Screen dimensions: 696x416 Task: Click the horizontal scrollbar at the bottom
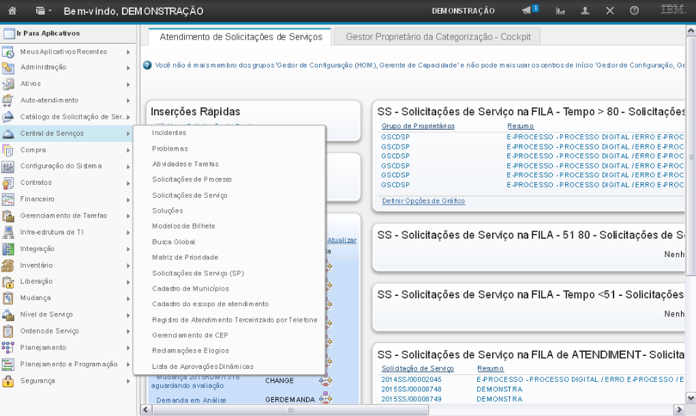click(290, 410)
